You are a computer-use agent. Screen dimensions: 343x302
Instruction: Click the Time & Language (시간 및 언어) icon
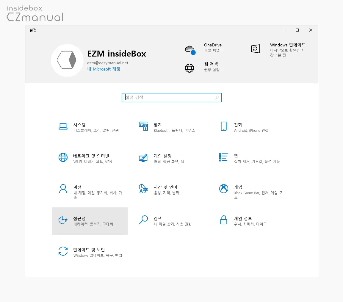[143, 189]
